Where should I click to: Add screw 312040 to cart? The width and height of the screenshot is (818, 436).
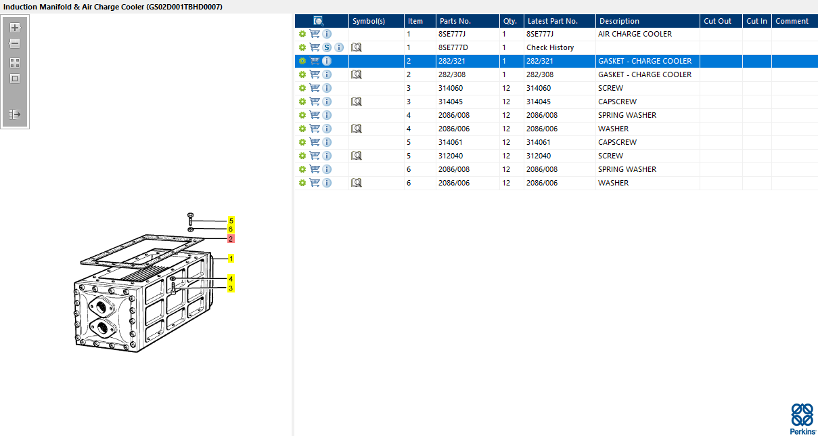coord(315,156)
